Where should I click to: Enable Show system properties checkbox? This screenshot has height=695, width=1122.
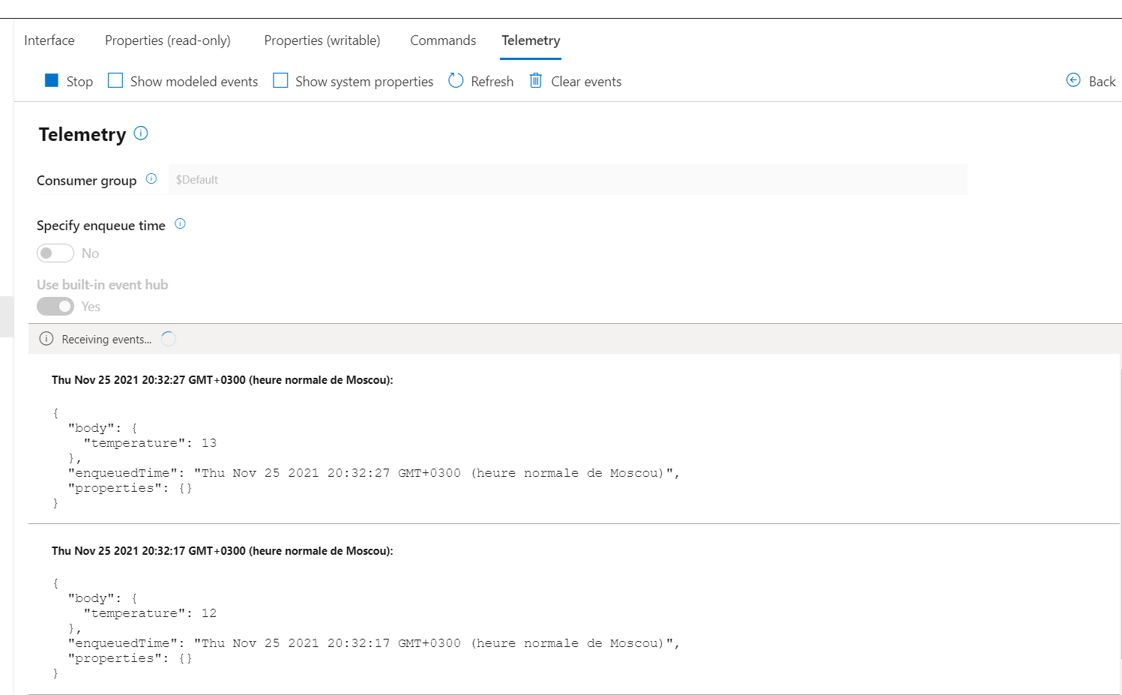pyautogui.click(x=280, y=80)
